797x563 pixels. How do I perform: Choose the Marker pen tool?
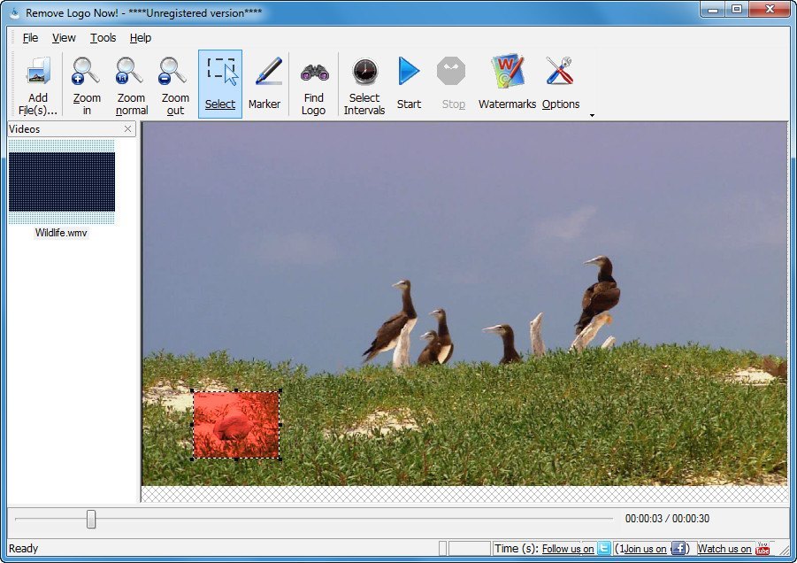(x=264, y=84)
